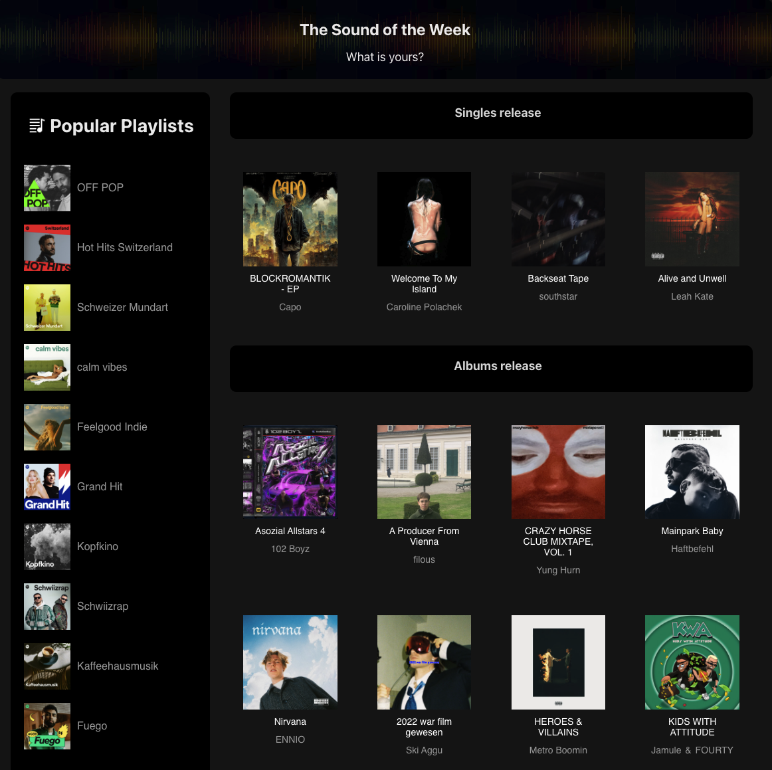Click Welcome To My Island title
Screen dimensions: 772x770
[x=424, y=284]
